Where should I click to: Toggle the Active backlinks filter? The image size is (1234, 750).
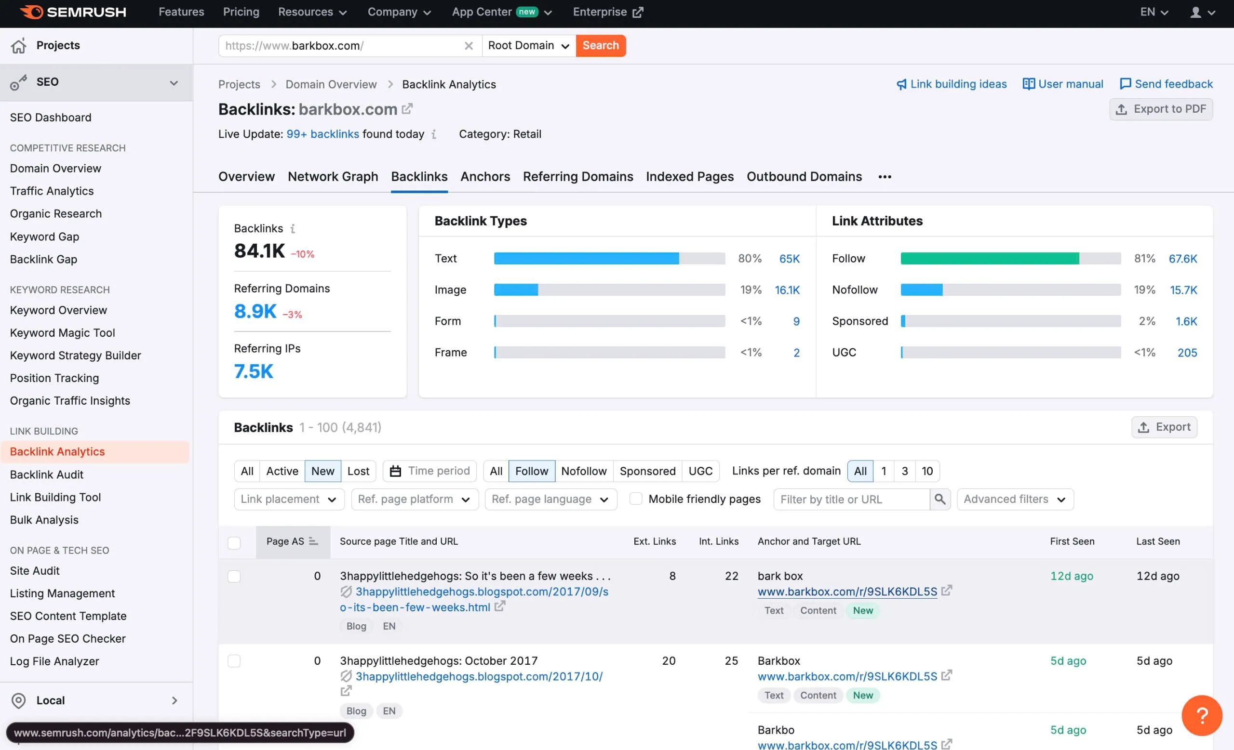click(282, 471)
